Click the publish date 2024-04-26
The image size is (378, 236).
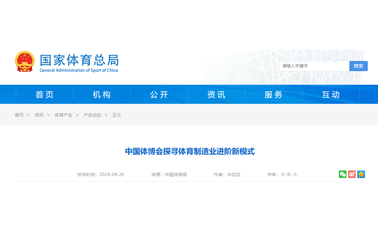tap(112, 175)
